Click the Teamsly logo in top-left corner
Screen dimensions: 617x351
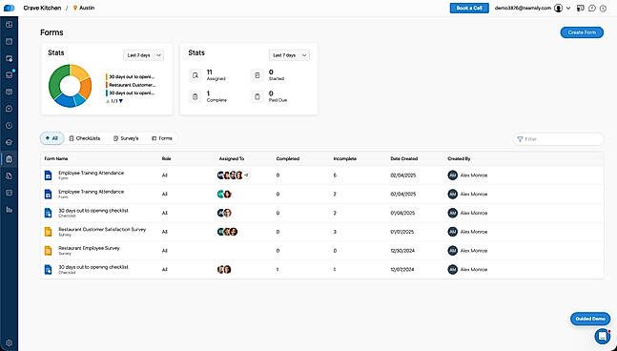pyautogui.click(x=9, y=8)
